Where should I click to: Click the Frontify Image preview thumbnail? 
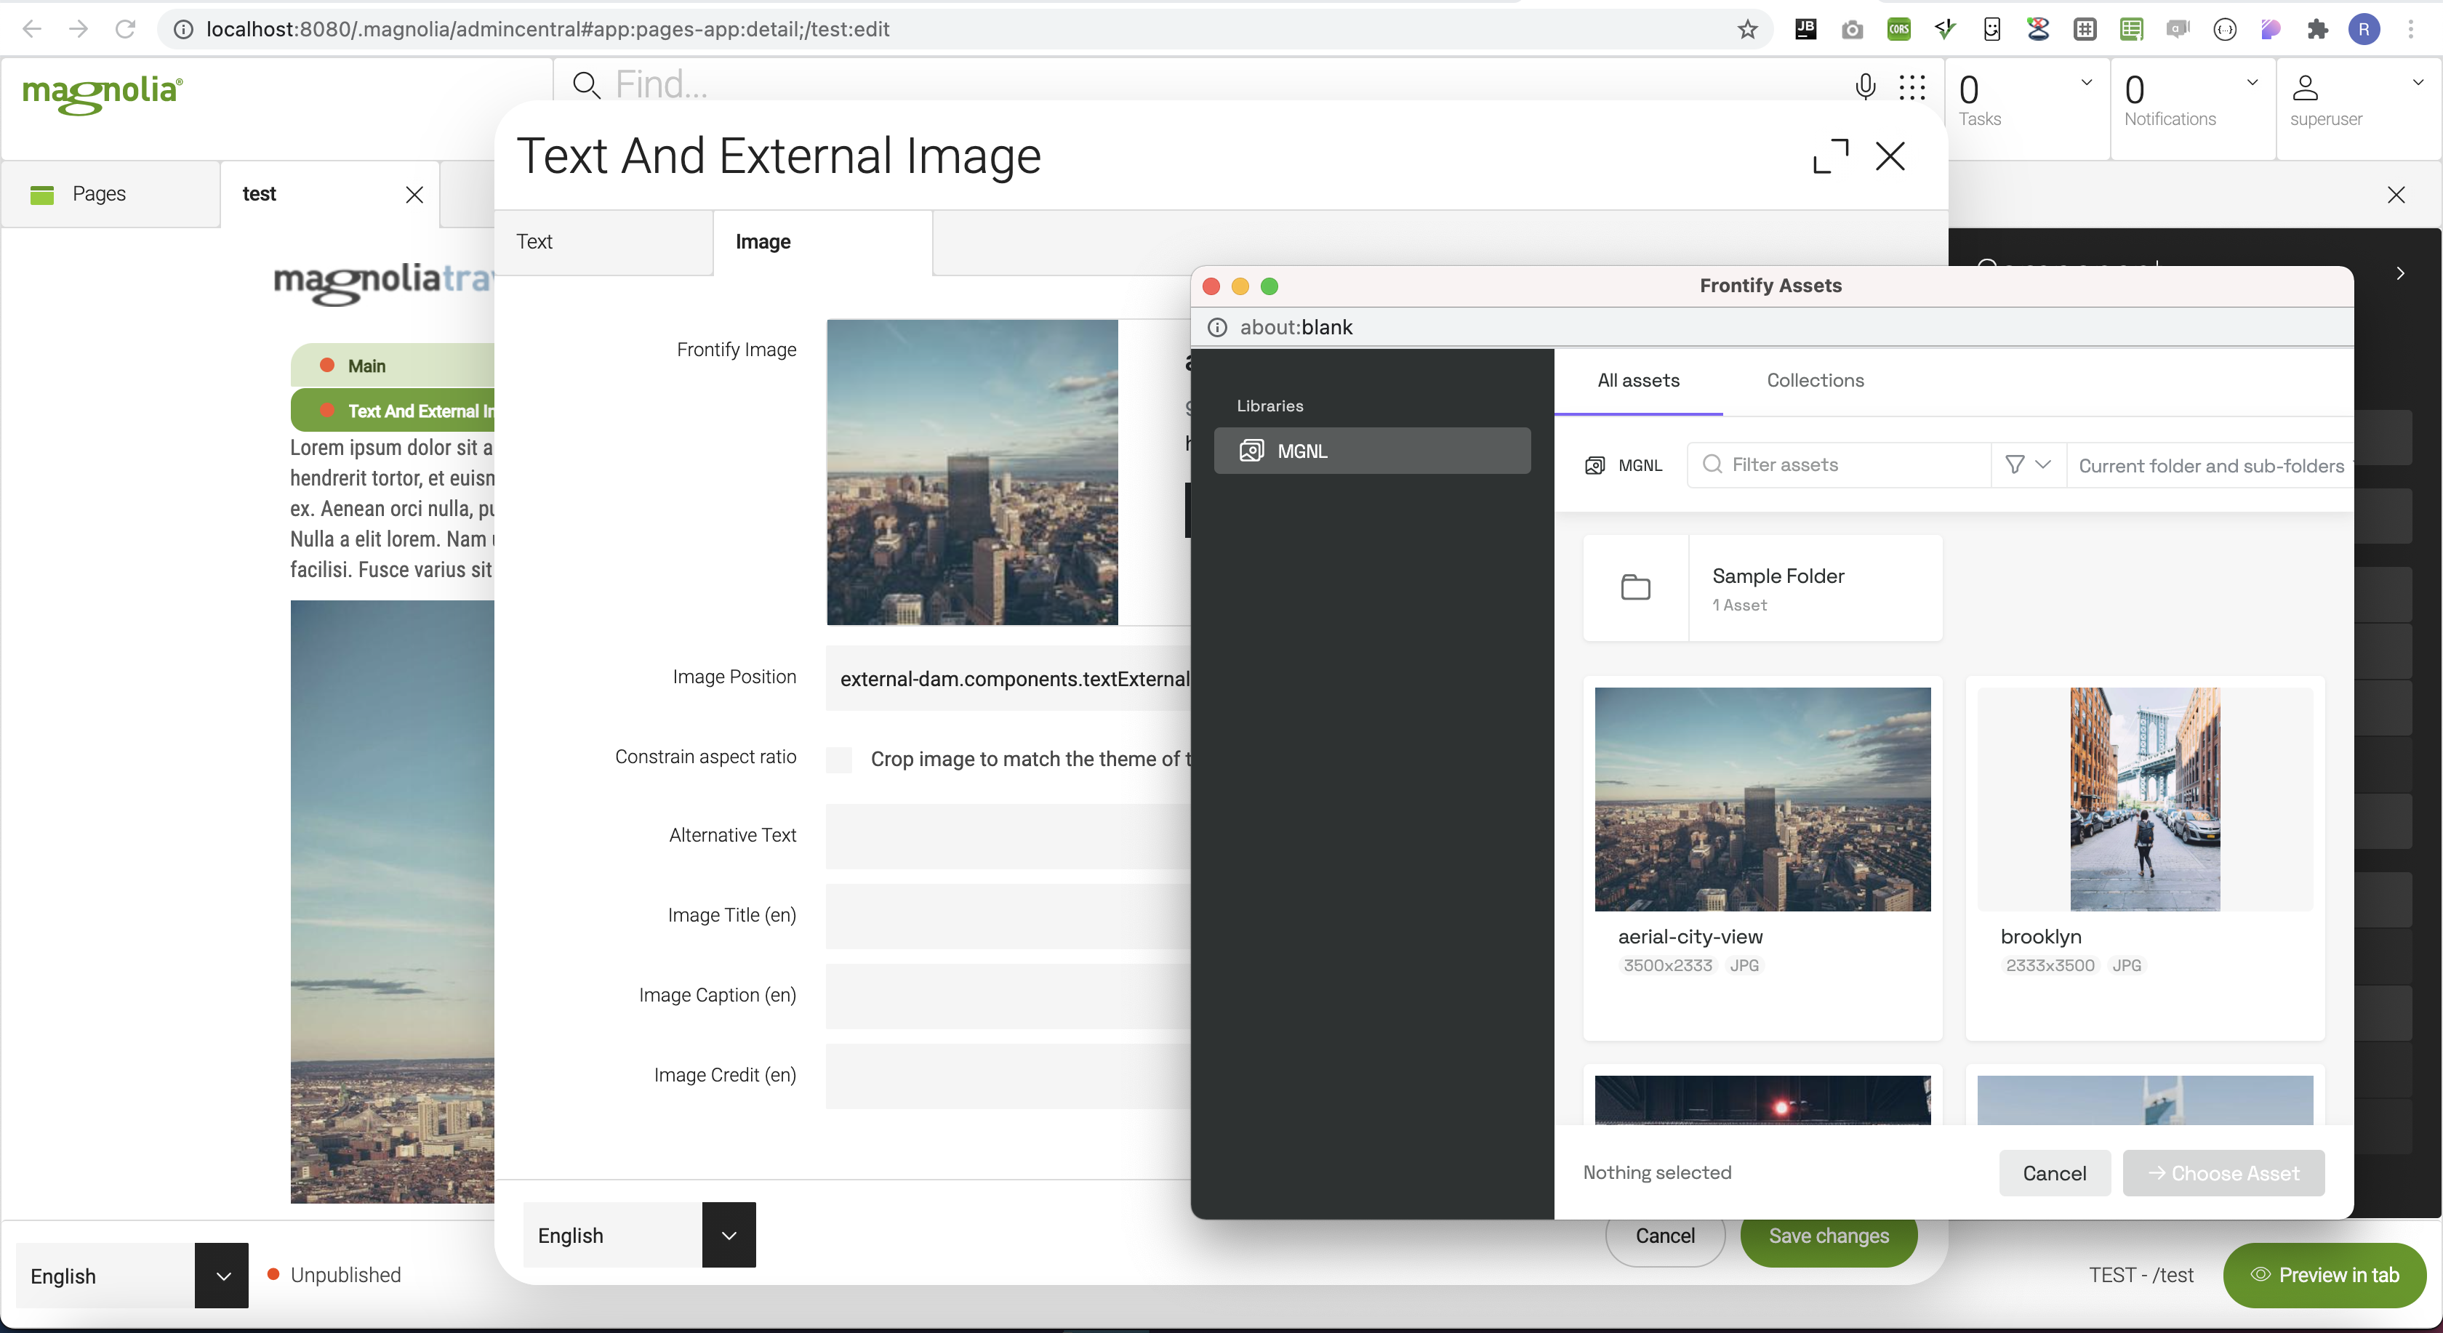click(x=972, y=472)
